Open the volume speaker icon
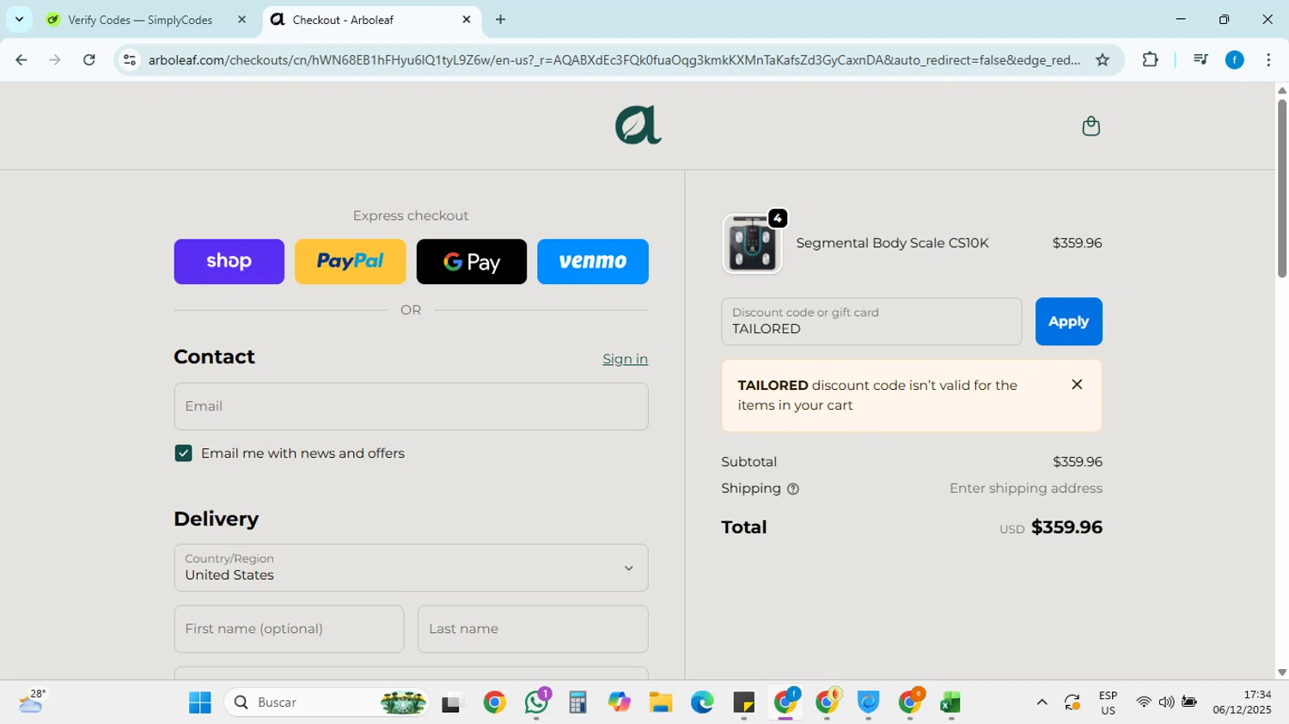The height and width of the screenshot is (724, 1289). [1166, 703]
